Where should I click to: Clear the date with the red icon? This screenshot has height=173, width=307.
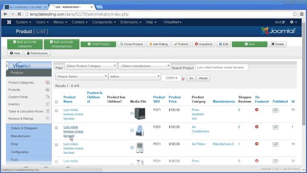(183, 79)
